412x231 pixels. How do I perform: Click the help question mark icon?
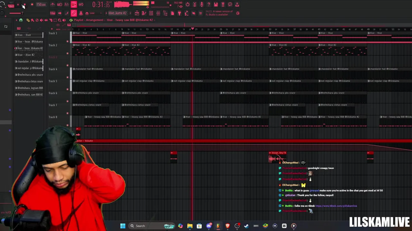[x=209, y=4]
